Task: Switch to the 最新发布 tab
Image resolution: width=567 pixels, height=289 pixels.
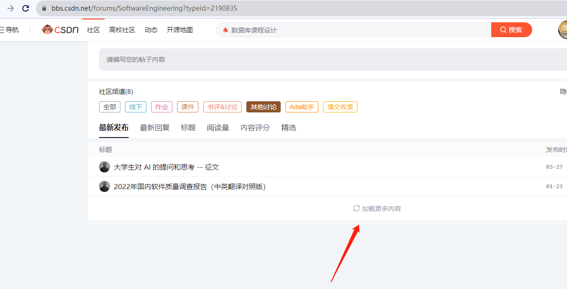Action: (x=114, y=127)
